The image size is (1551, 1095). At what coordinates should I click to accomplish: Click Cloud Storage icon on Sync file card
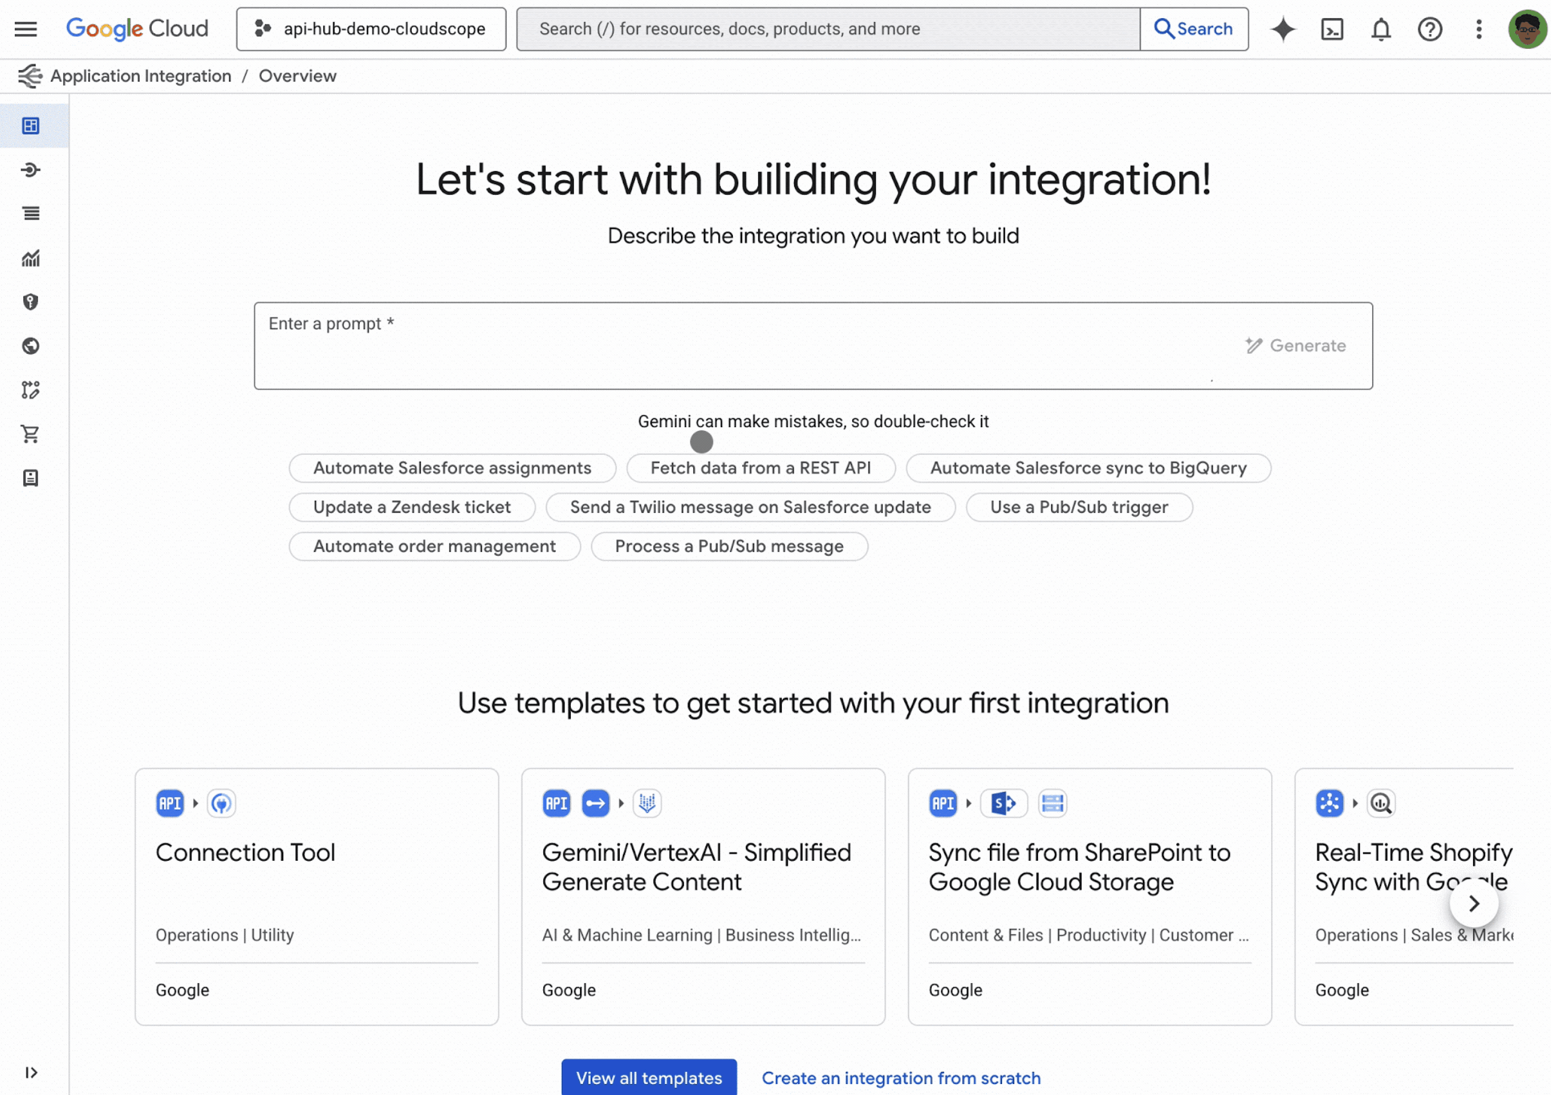[1052, 804]
